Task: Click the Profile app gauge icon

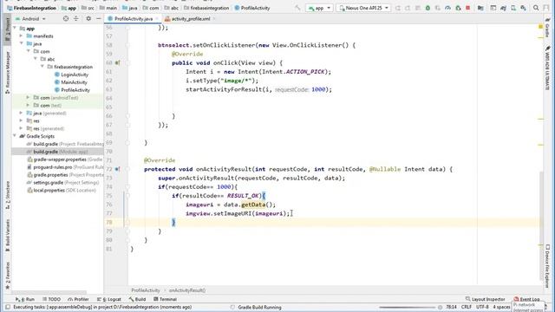Action: [447, 8]
